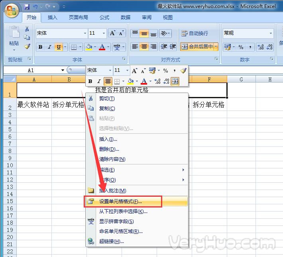
Task: Expand the ribbon underline style dropdown arrow
Action: (x=65, y=47)
